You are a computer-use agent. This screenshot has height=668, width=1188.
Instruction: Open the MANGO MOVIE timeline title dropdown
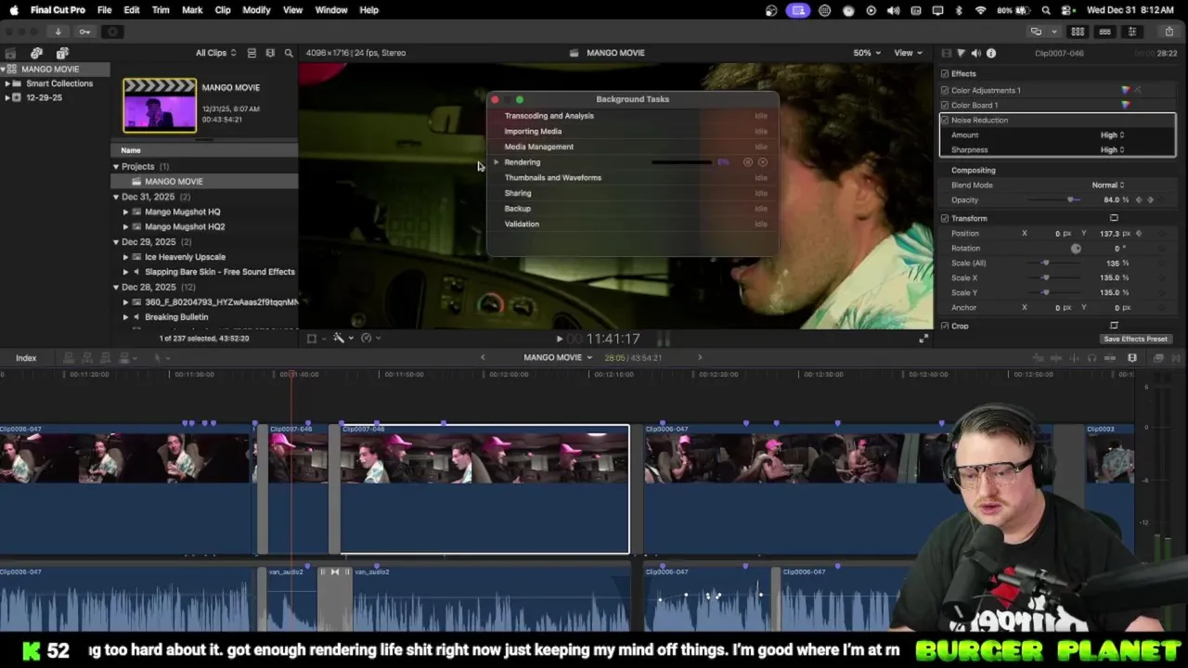(x=558, y=357)
